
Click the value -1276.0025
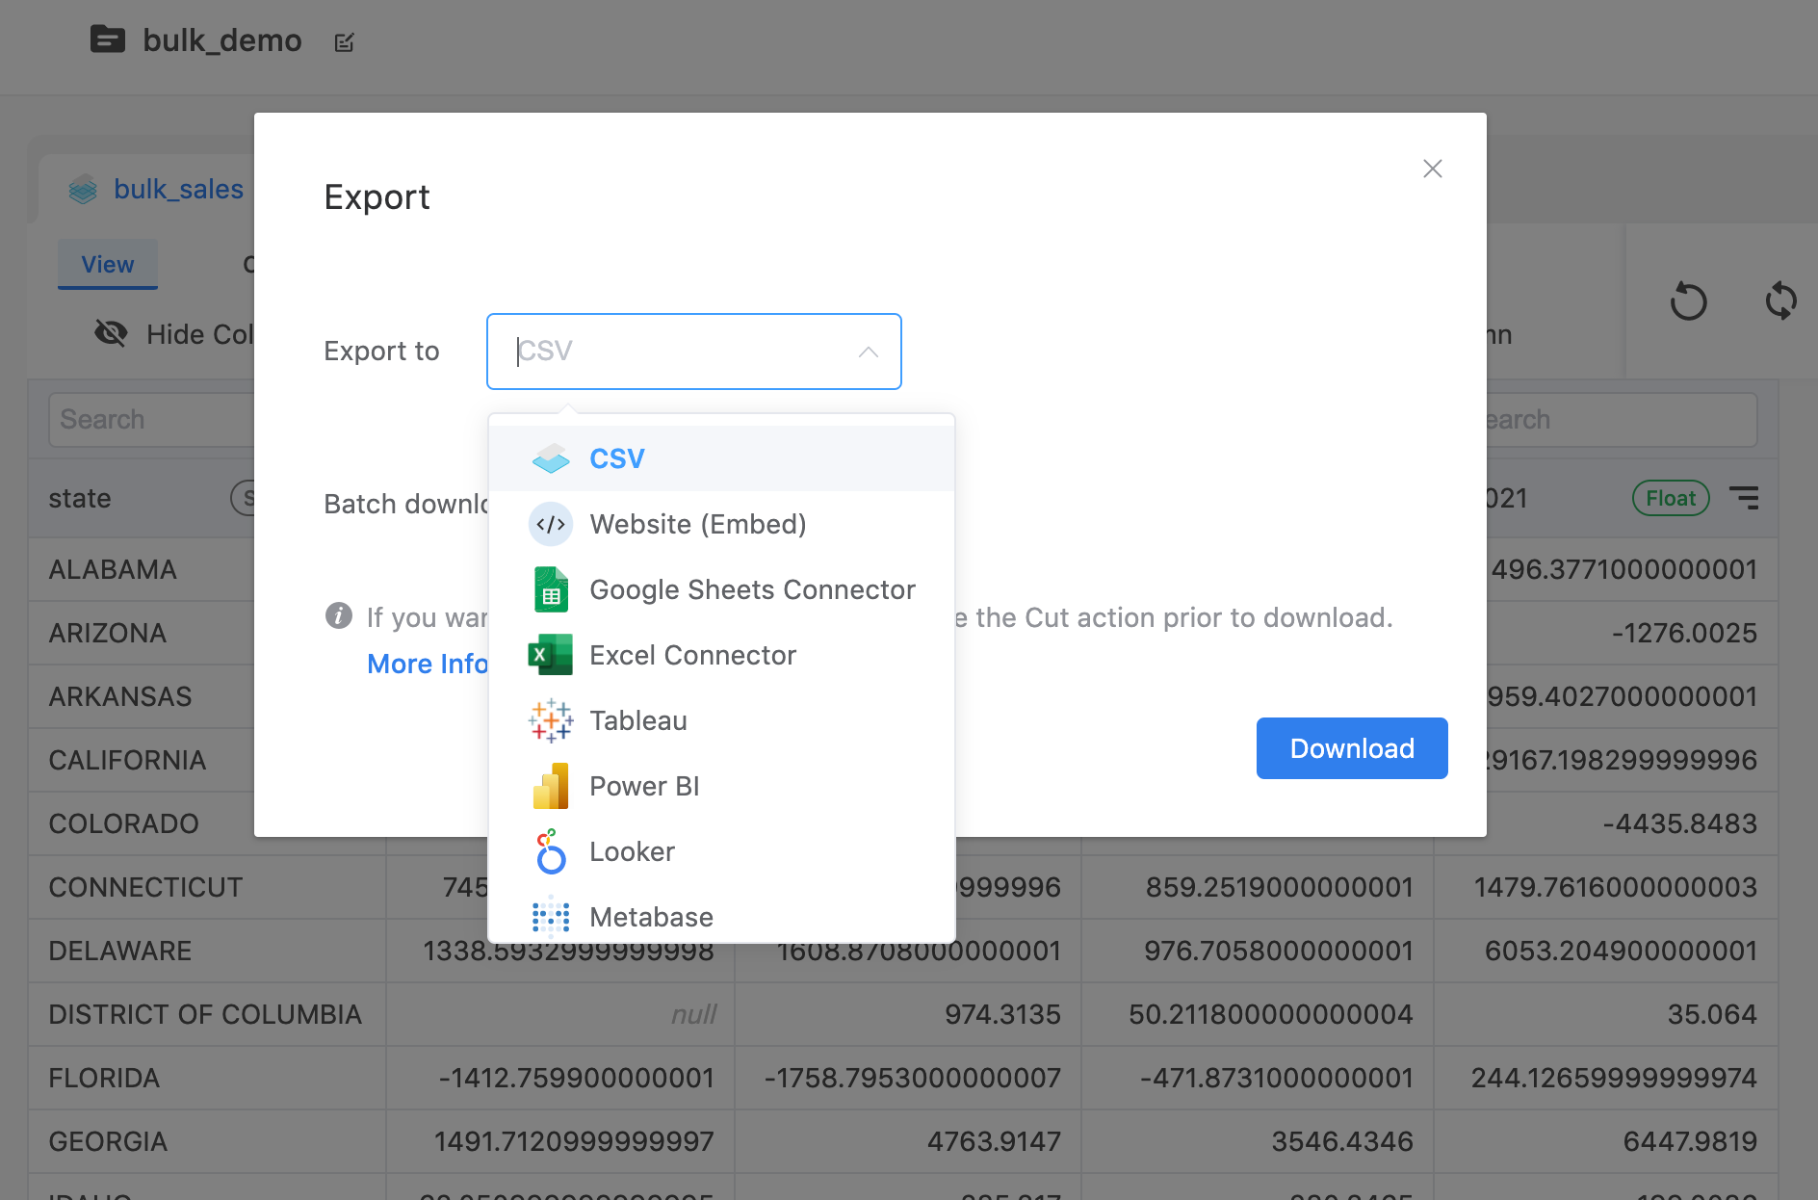[x=1684, y=633]
